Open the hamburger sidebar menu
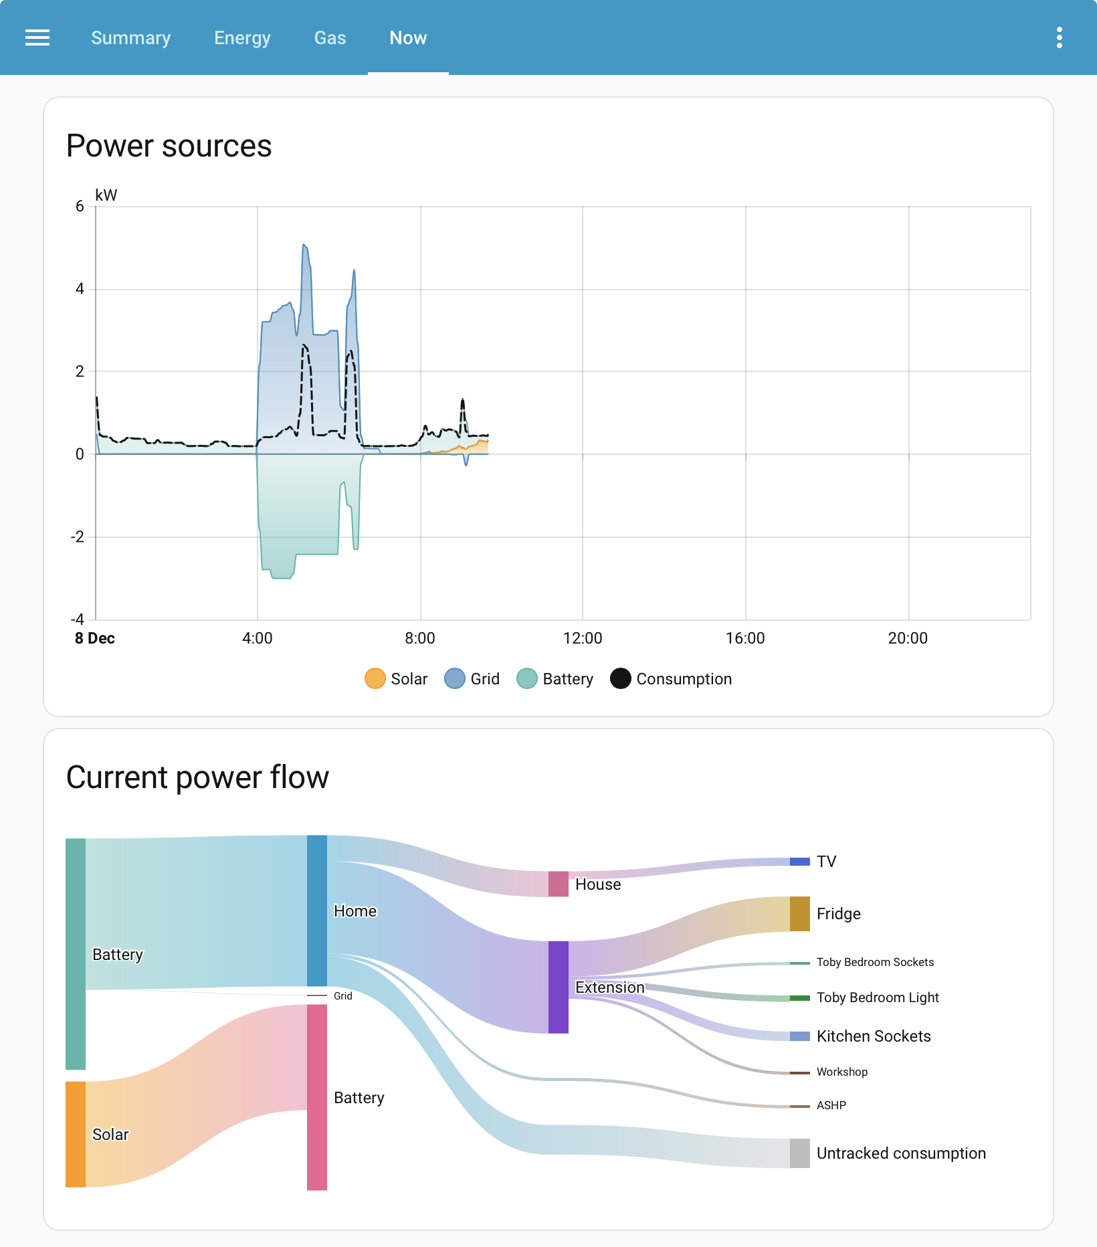Viewport: 1097px width, 1247px height. [37, 37]
